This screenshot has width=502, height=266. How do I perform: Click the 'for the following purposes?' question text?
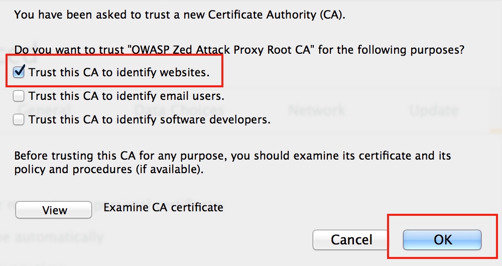tap(391, 50)
